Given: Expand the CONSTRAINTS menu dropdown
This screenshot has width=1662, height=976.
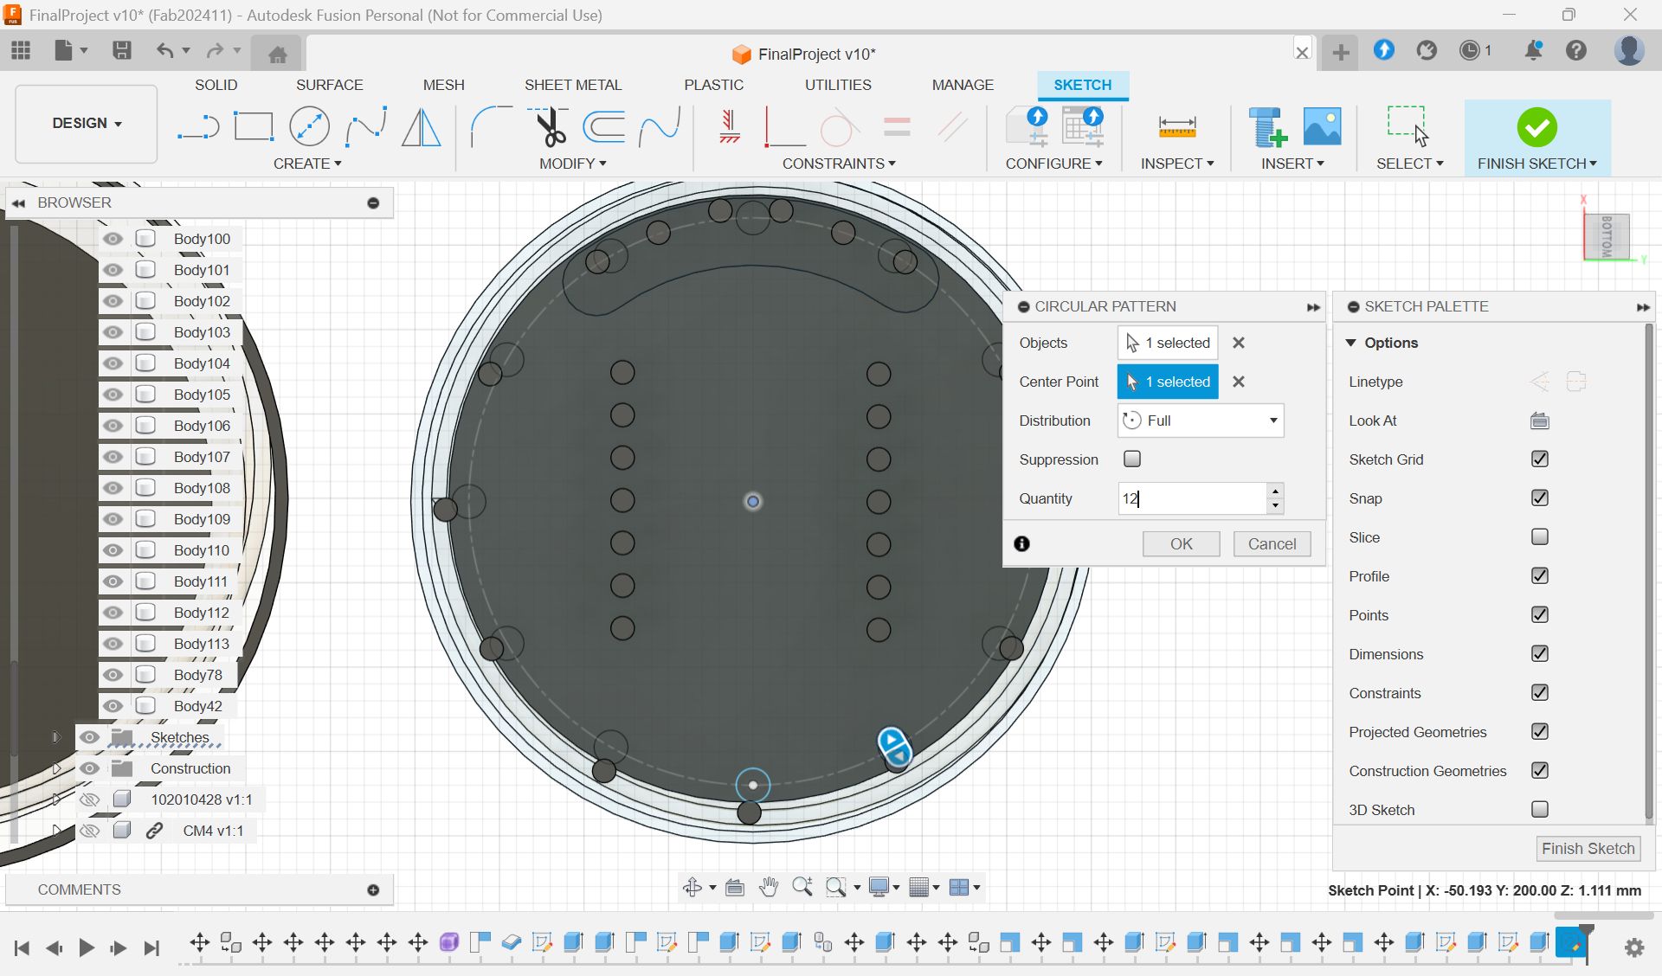Looking at the screenshot, I should 839,164.
